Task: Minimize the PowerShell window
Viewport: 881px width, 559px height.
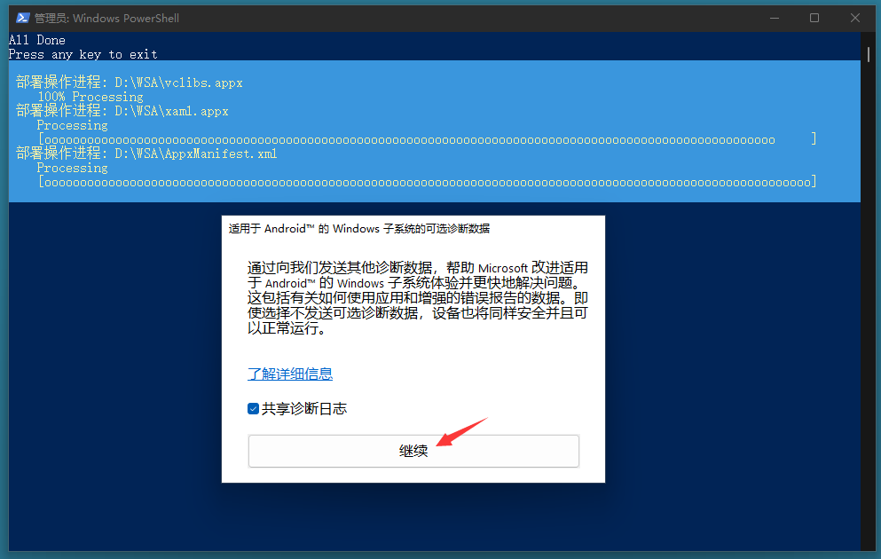Action: click(x=775, y=18)
